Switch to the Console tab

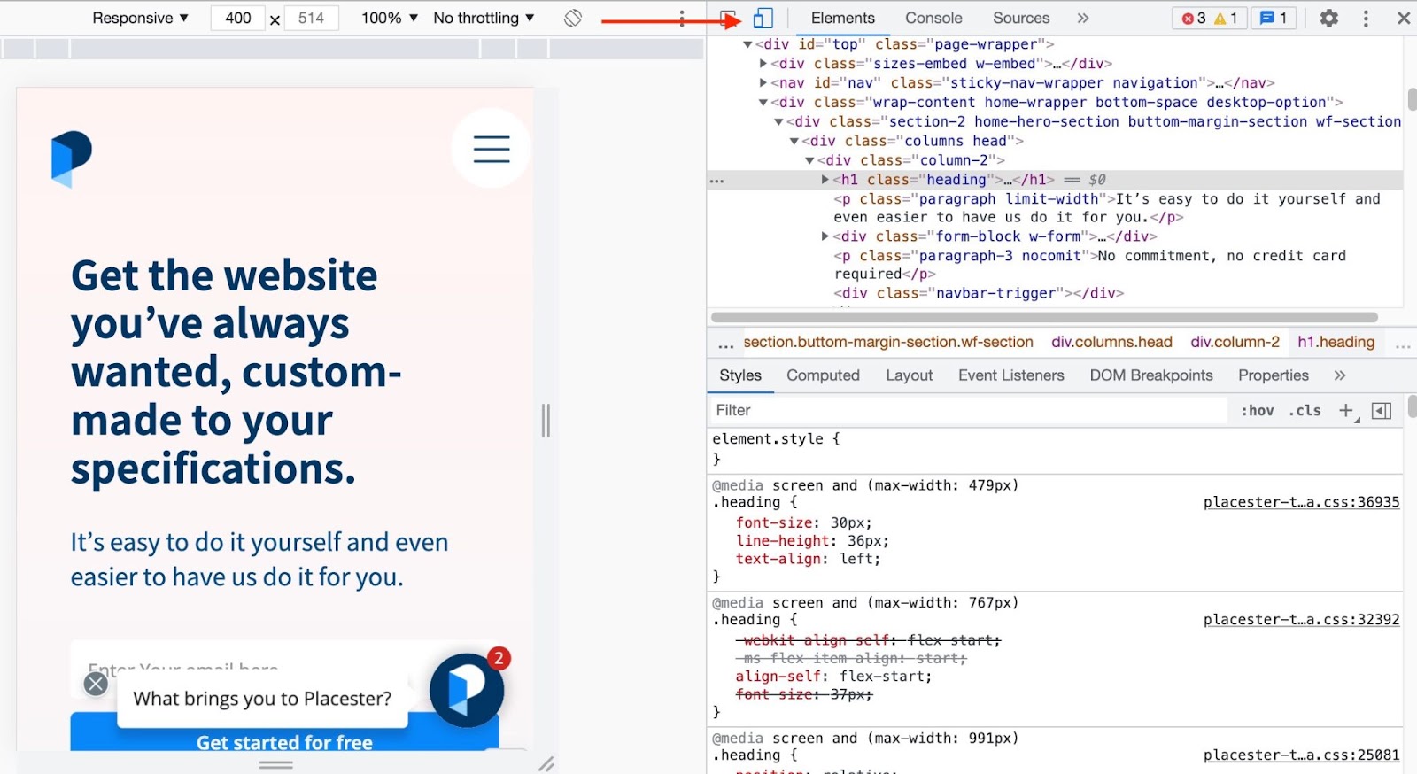tap(933, 18)
